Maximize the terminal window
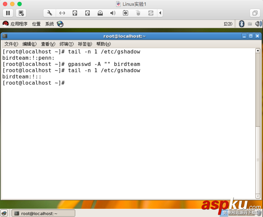263x217 pixels. [x=251, y=36]
